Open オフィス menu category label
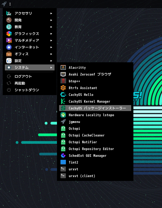Image resolution: width=162 pixels, height=208 pixels. [22, 54]
